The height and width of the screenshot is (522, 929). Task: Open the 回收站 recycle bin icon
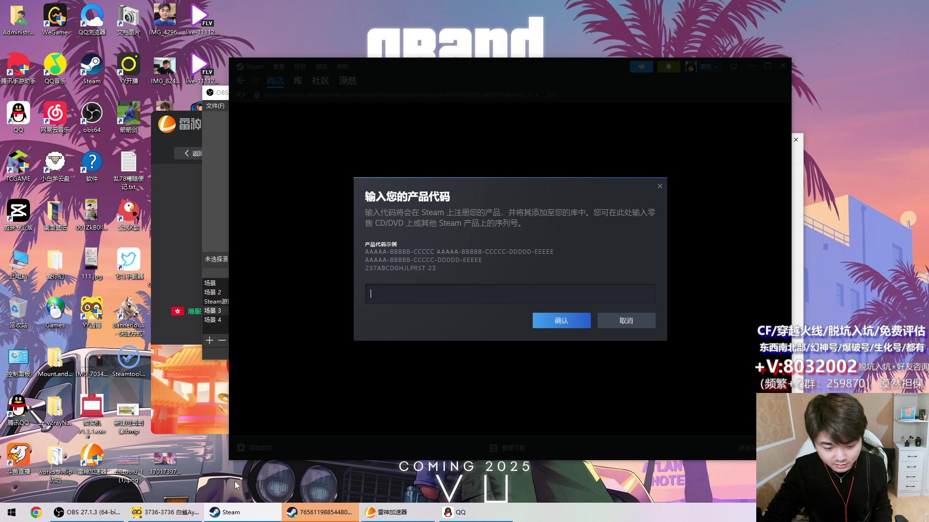(x=18, y=312)
